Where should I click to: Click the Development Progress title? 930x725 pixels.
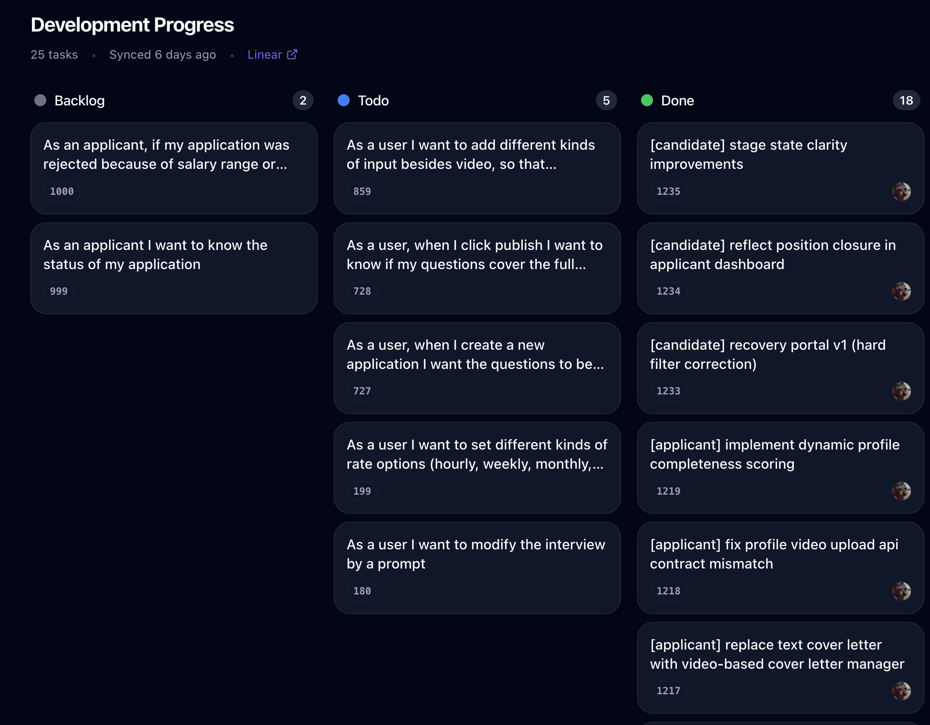(133, 25)
